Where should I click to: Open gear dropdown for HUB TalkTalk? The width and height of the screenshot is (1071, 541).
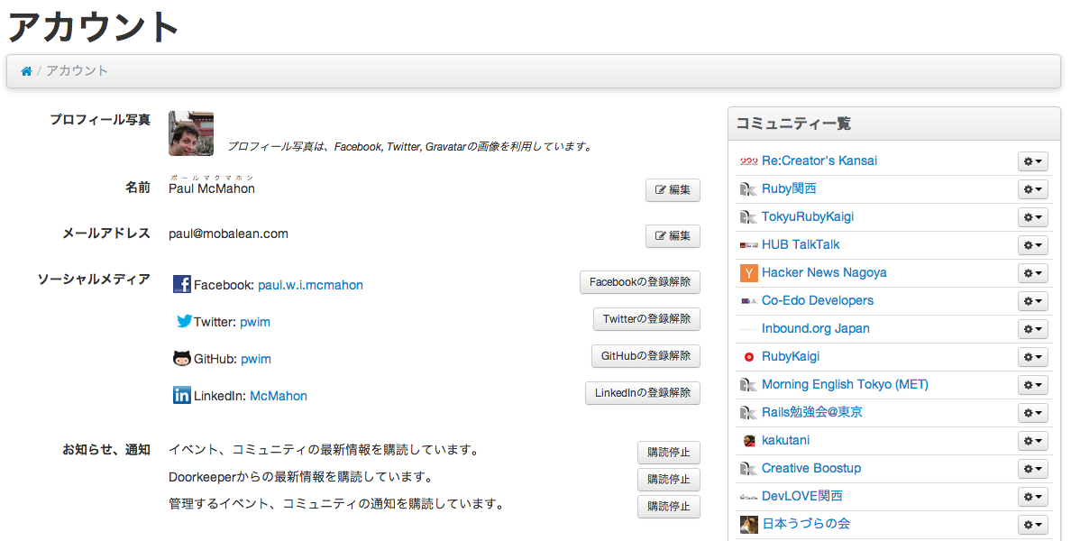1033,245
